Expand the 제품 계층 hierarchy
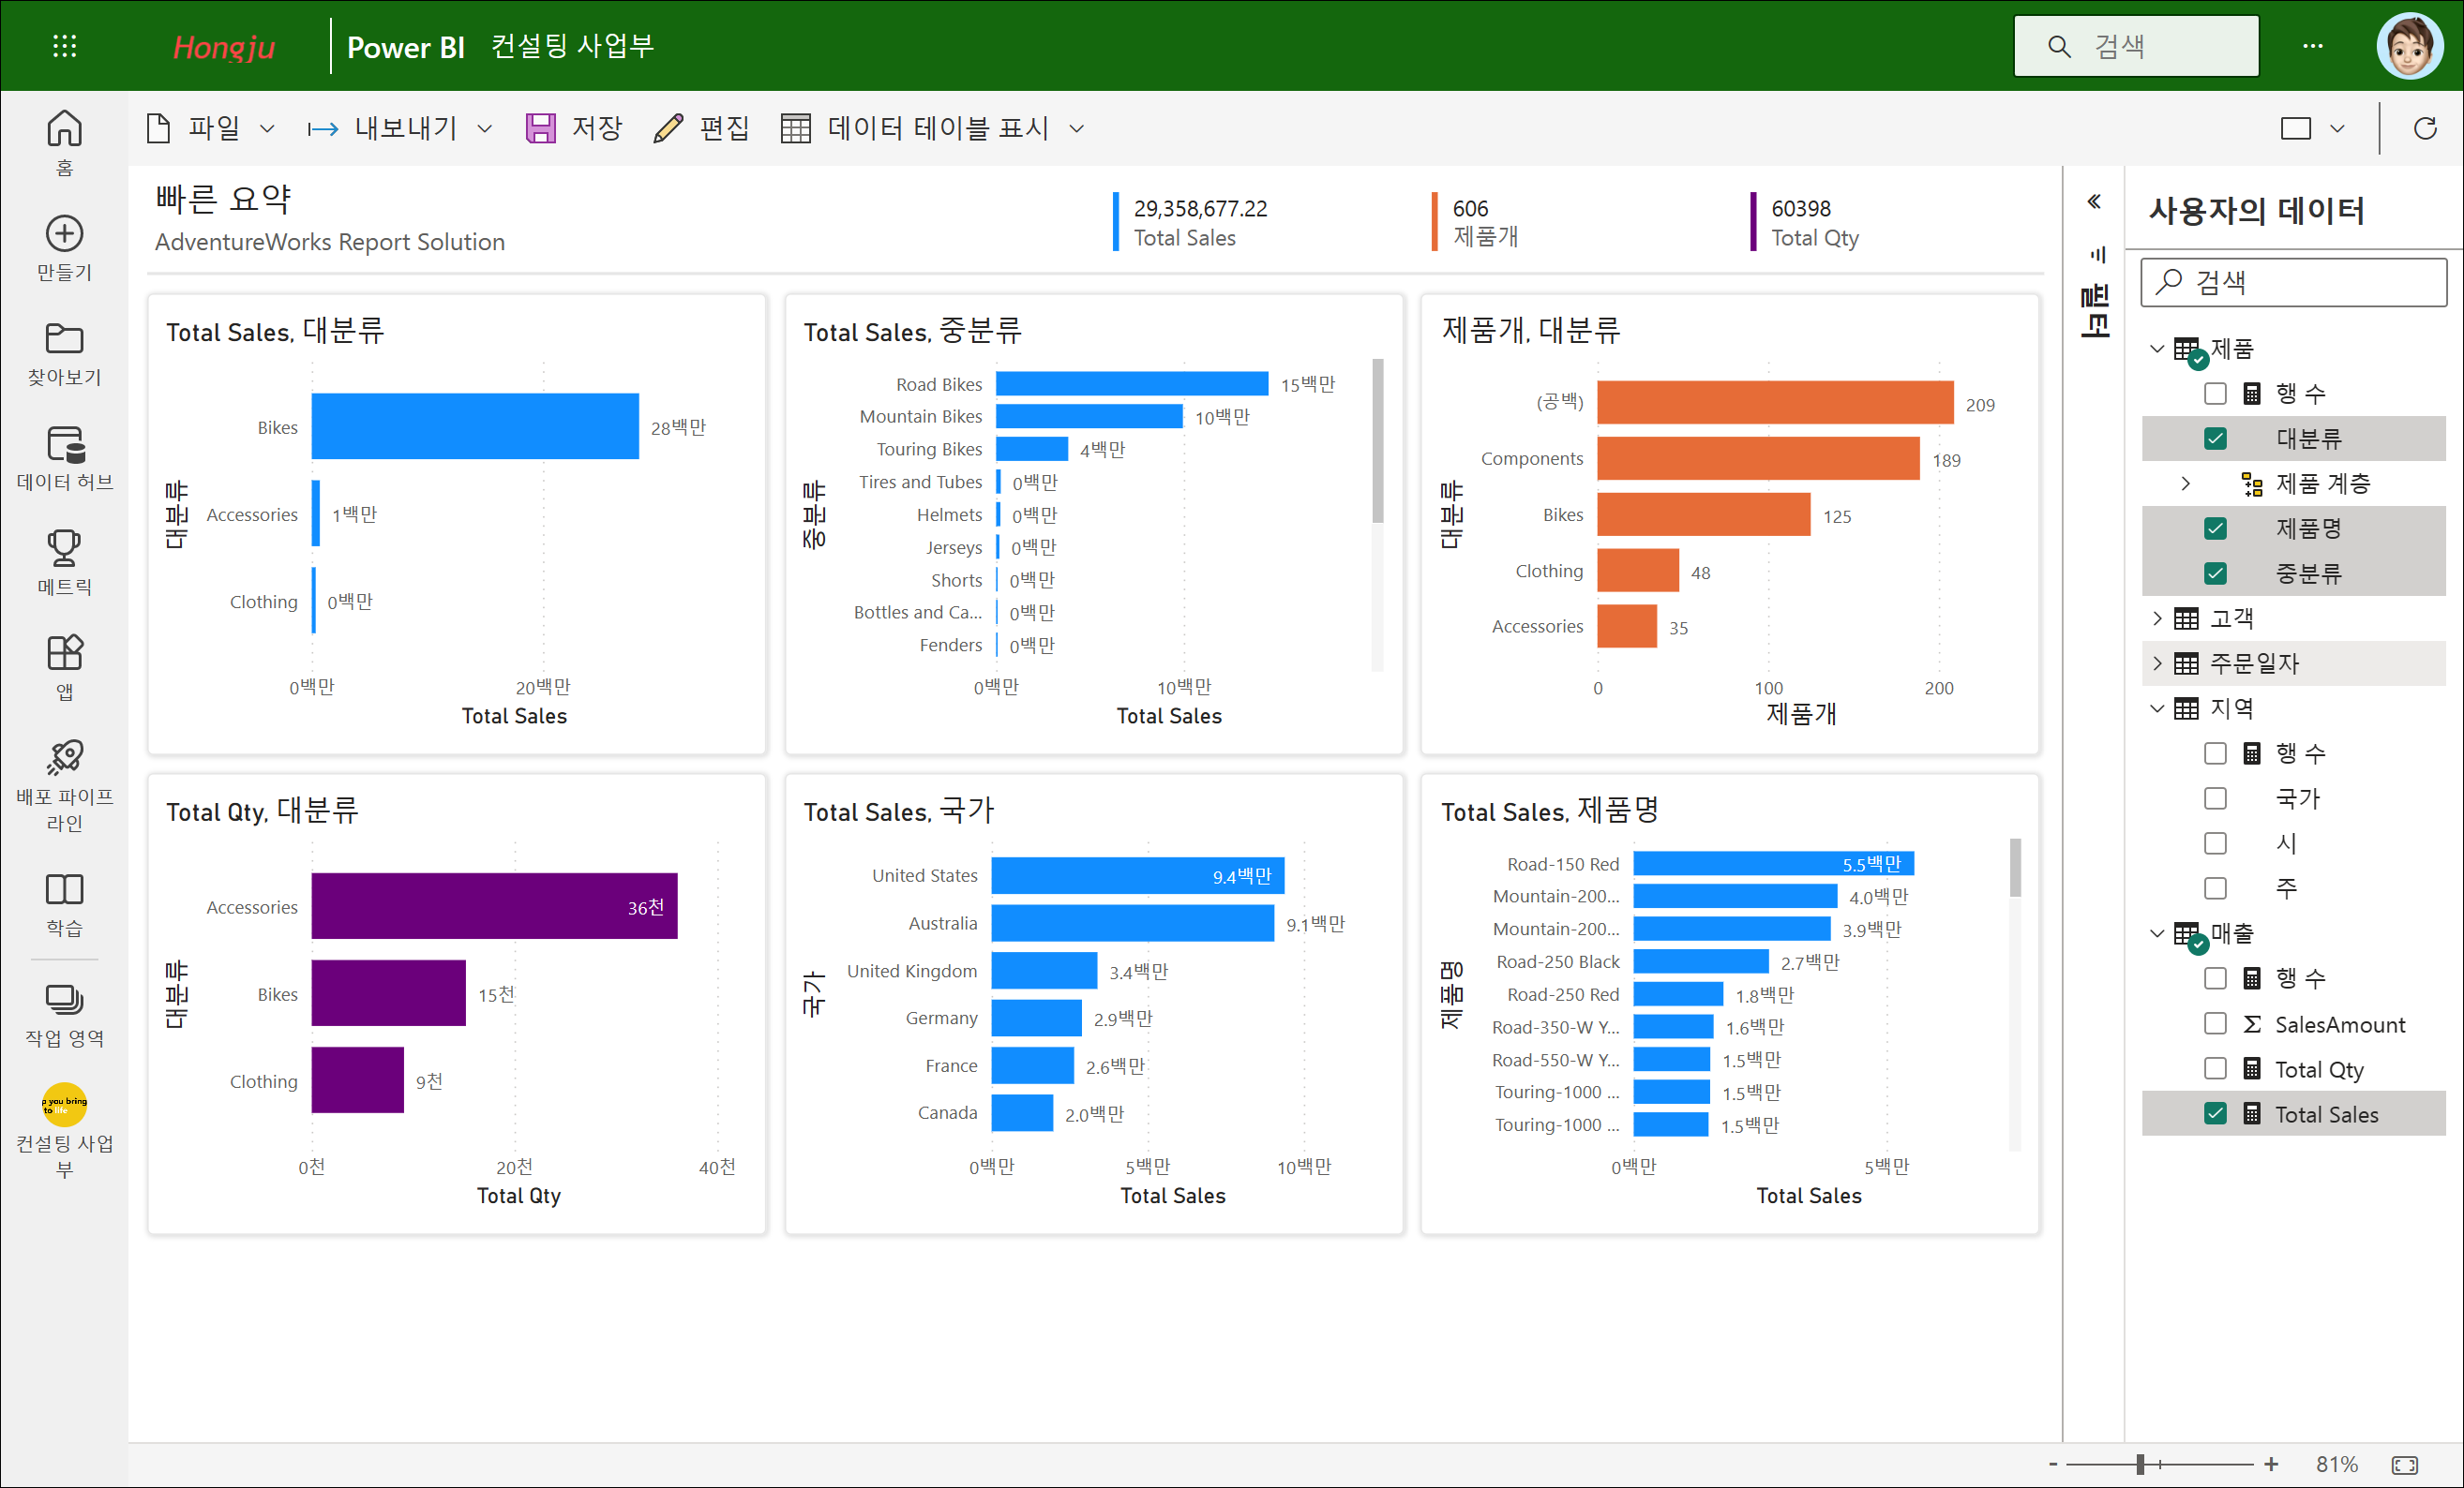The width and height of the screenshot is (2464, 1488). (x=2186, y=484)
